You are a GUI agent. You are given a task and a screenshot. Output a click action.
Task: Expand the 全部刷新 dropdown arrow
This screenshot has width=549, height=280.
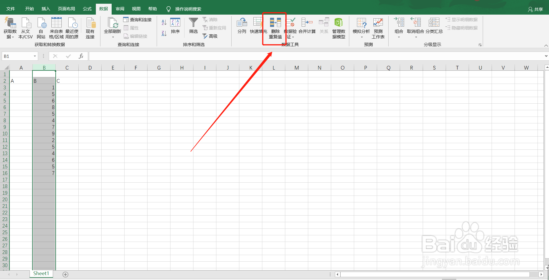tap(113, 37)
